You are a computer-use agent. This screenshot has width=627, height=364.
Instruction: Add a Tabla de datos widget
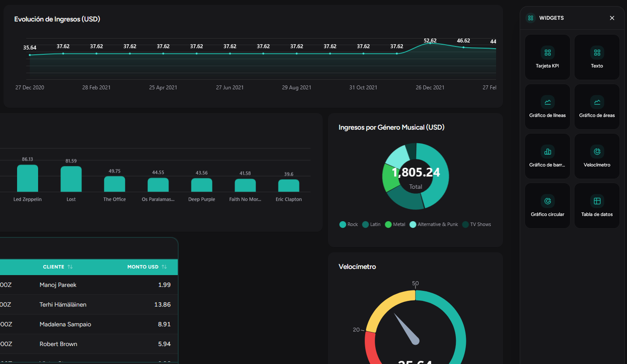pyautogui.click(x=597, y=205)
